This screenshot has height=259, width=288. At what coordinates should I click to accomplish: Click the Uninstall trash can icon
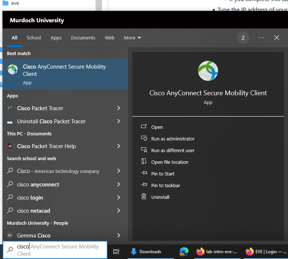point(144,196)
